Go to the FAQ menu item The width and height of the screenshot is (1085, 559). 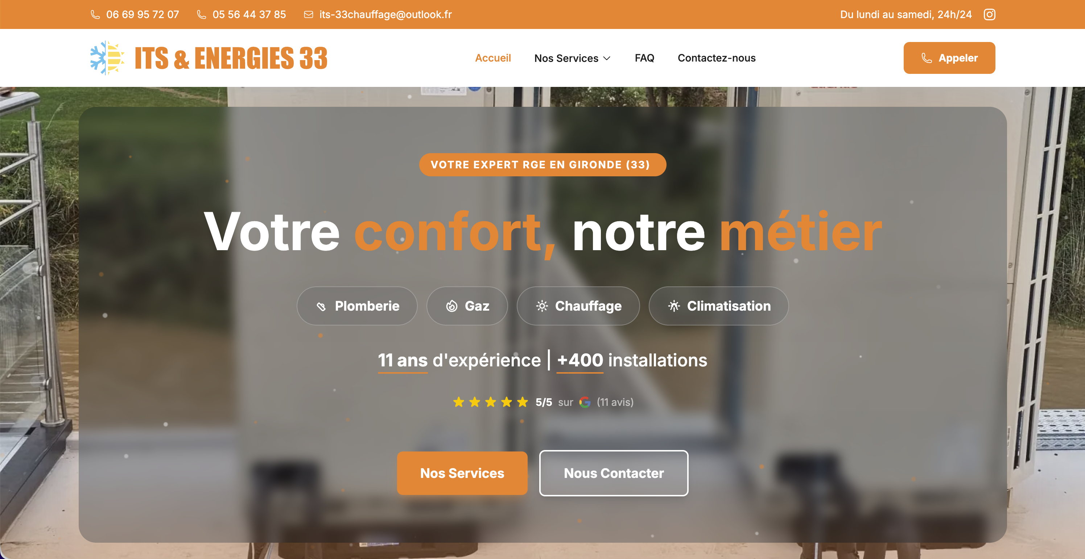tap(644, 58)
